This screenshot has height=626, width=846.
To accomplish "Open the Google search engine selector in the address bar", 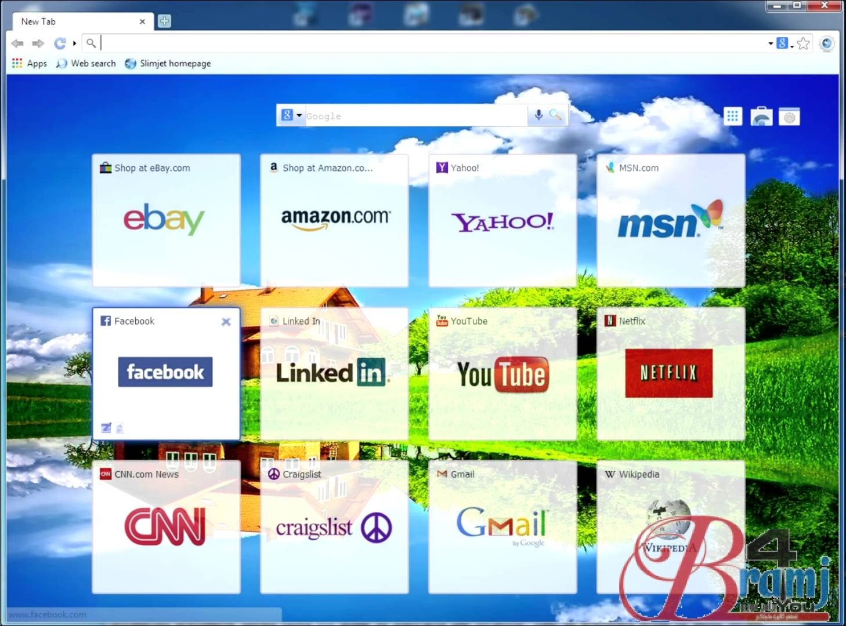I will click(x=784, y=43).
